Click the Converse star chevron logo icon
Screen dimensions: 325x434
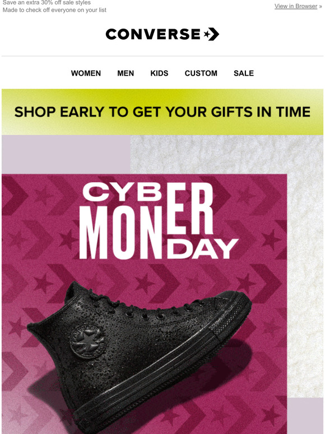coord(211,34)
